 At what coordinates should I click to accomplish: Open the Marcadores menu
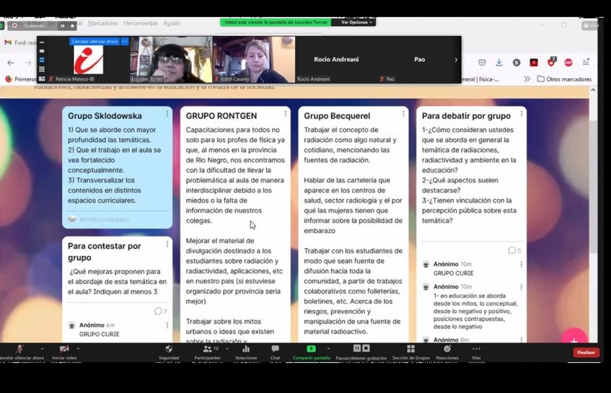(103, 24)
